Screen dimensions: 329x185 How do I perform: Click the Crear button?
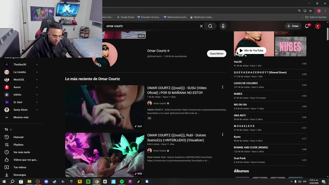(x=293, y=26)
